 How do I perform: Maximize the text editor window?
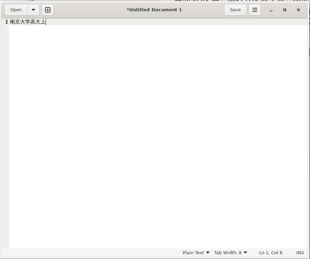pos(285,10)
